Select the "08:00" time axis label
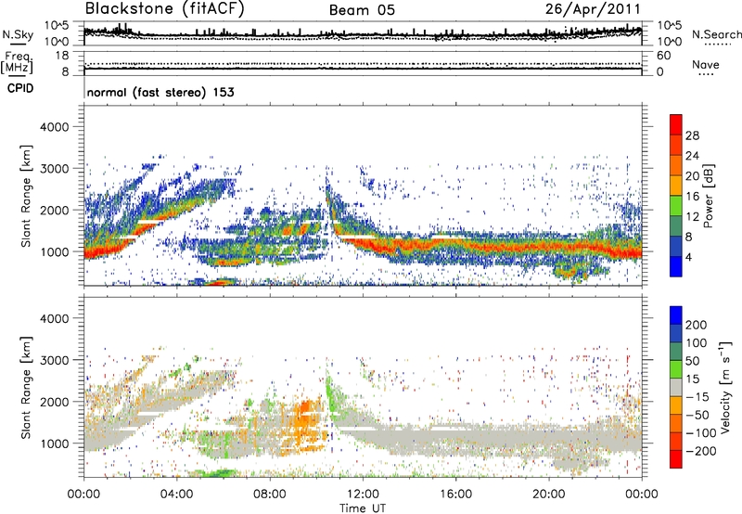 (x=270, y=495)
